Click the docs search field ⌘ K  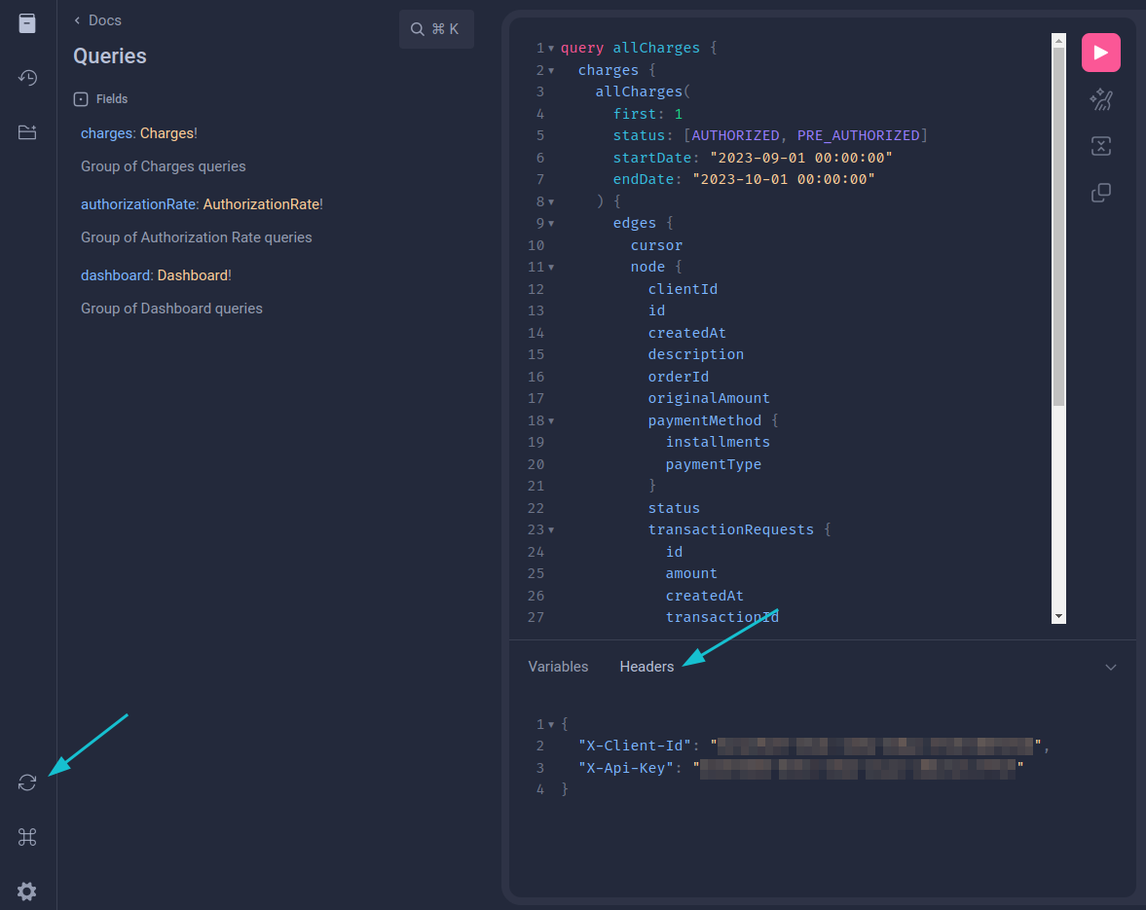point(436,29)
